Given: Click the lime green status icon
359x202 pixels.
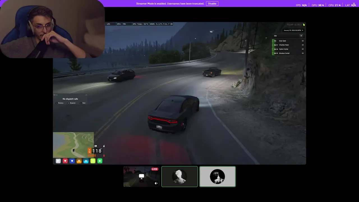Looking at the screenshot, I should point(93,161).
